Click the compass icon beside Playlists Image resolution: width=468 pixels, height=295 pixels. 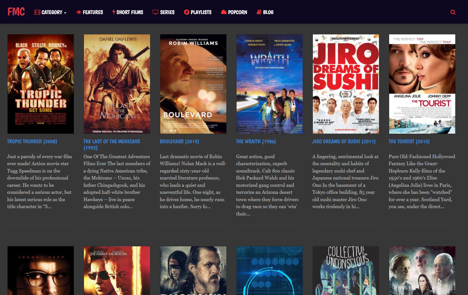(187, 12)
